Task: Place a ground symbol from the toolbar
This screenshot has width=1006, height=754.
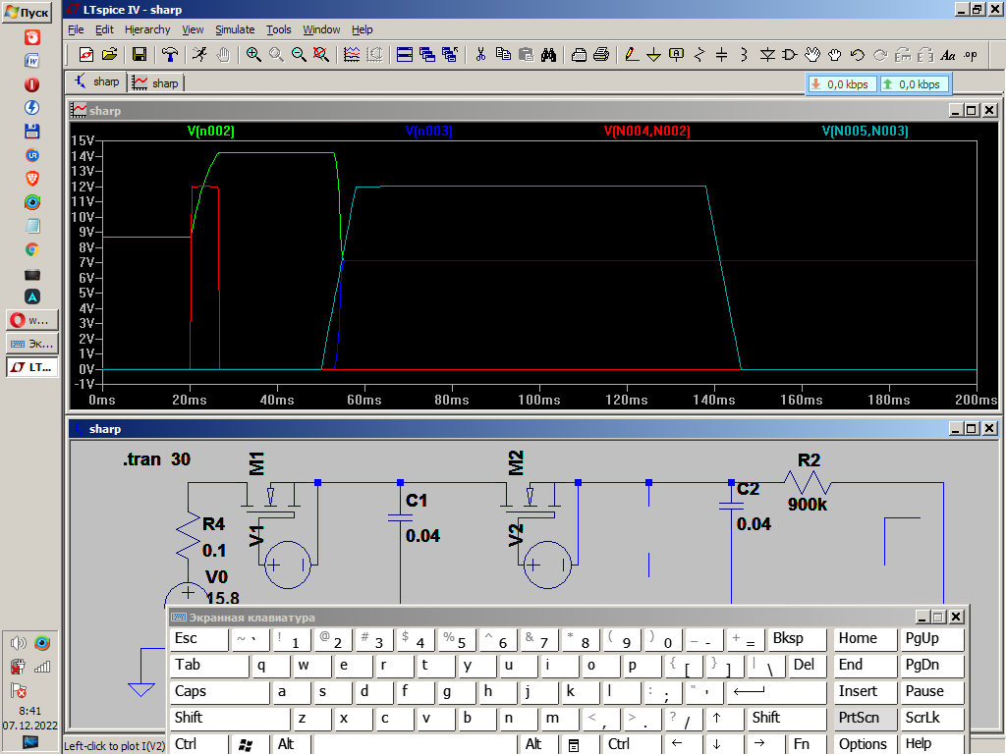Action: [653, 54]
